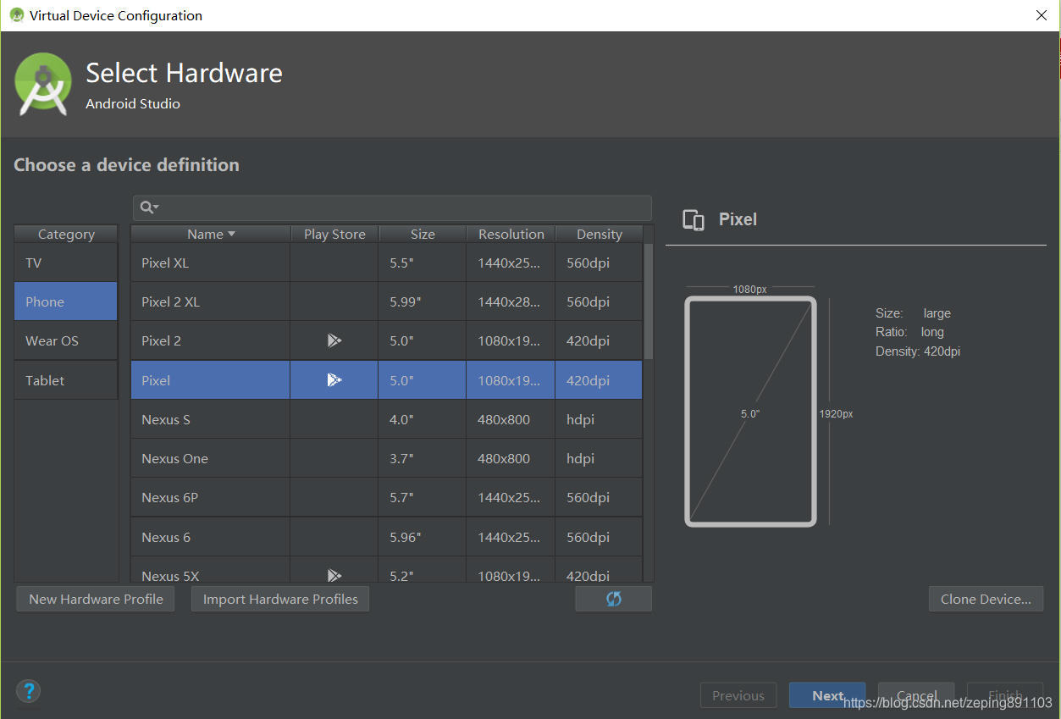1061x719 pixels.
Task: Click the Category column header
Action: [66, 235]
